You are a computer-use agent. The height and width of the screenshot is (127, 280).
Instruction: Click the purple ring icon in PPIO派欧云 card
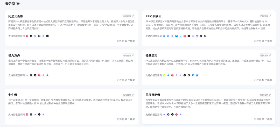pos(197,36)
